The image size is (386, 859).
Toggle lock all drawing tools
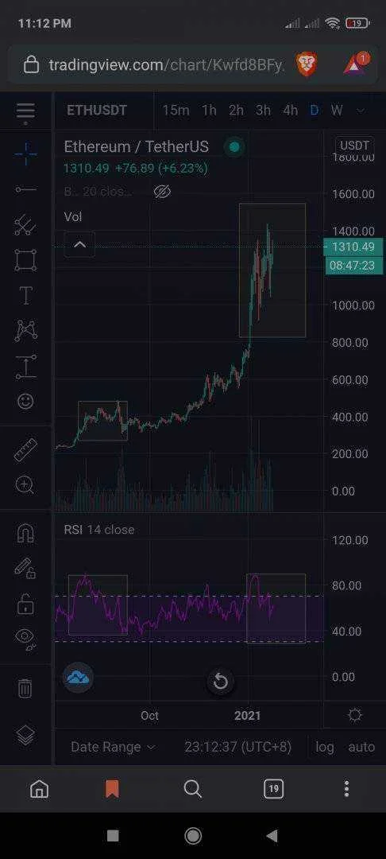25,604
